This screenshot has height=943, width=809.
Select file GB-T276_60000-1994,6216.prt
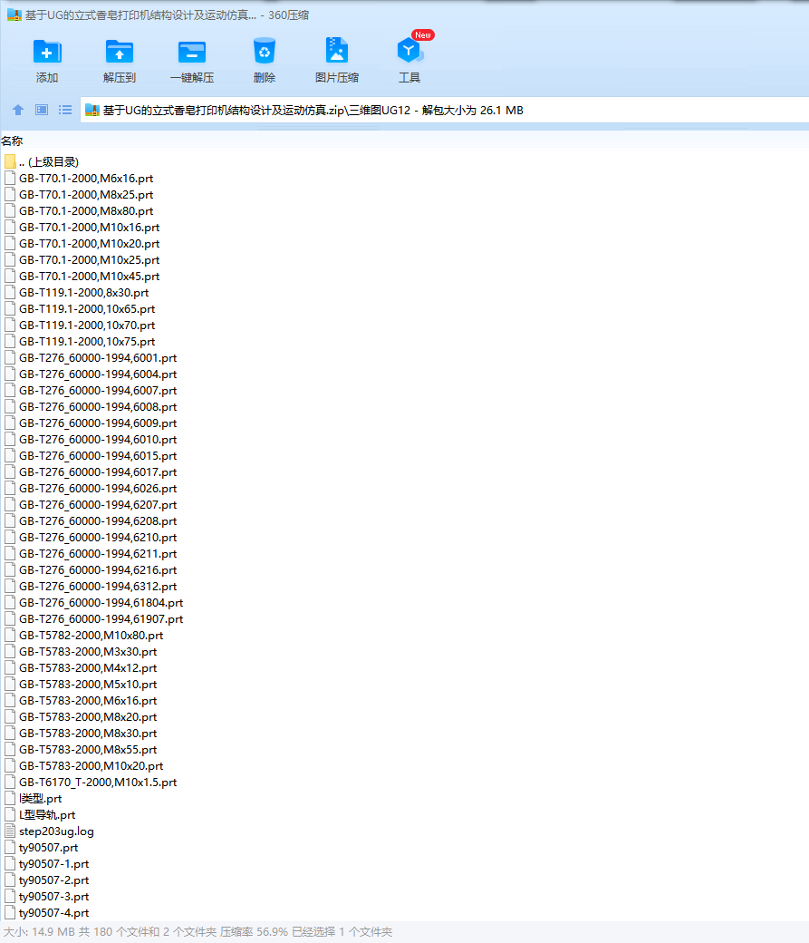point(98,570)
